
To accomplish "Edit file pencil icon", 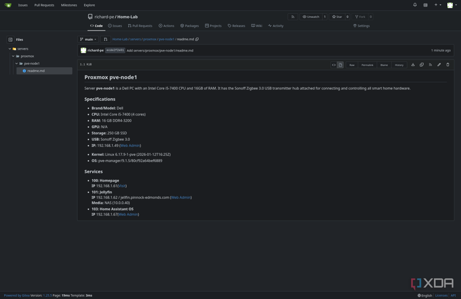I will 439,65.
